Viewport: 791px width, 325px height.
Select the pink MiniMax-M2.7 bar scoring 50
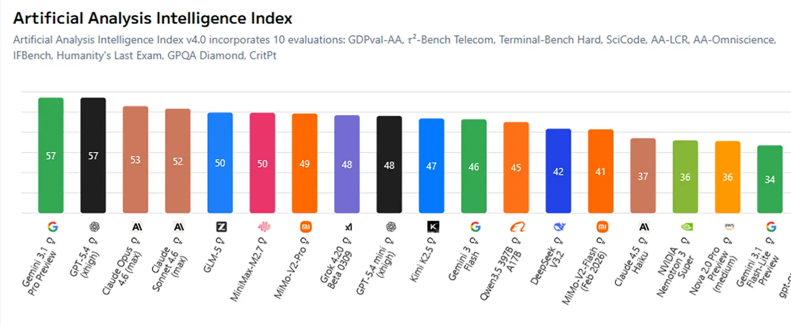tap(262, 162)
